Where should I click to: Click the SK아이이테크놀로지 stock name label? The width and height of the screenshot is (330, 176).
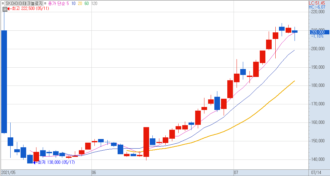point(24,3)
